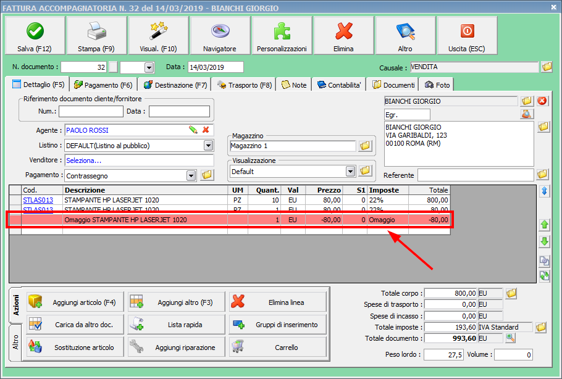
Task: Open Referente folder lookup icon
Action: click(x=542, y=175)
